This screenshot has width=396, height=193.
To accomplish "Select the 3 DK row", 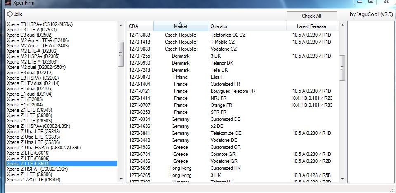I will 232,56.
